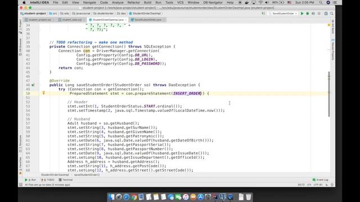The height and width of the screenshot is (202, 360).
Task: Launch Google Chrome from the dock
Action: (x=134, y=197)
